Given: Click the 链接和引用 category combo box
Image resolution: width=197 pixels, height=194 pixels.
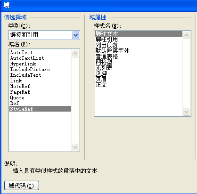Looking at the screenshot, I should [x=44, y=35].
